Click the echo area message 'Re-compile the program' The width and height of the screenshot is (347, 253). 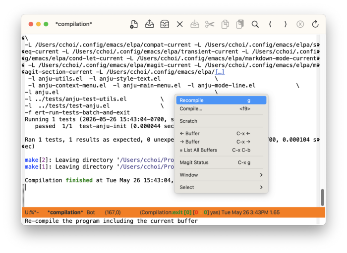point(111,221)
